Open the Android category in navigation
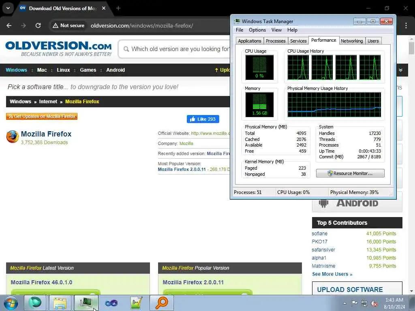The image size is (415, 311). [x=116, y=70]
